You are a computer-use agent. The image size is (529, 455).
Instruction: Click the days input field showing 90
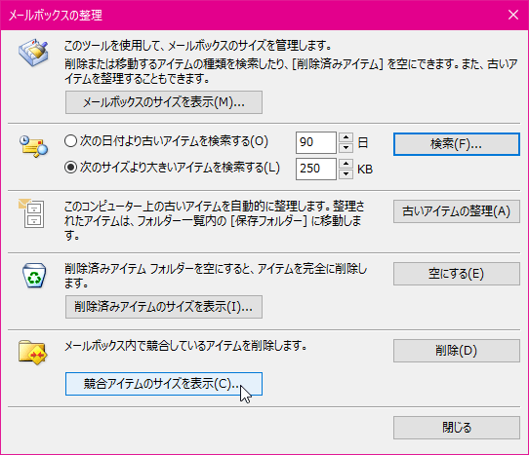tap(316, 142)
